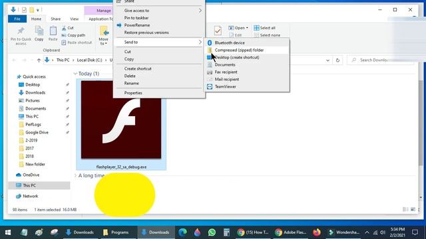Screen dimensions: 426x239
Task: Click Paste shortcut in ribbon
Action: pyautogui.click(x=77, y=42)
